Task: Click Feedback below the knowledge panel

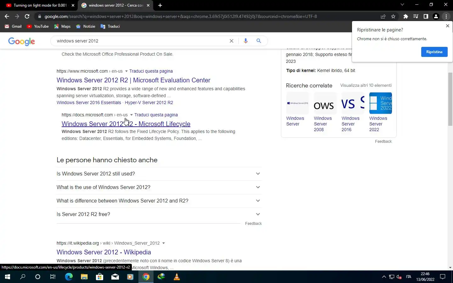Action: [x=383, y=141]
